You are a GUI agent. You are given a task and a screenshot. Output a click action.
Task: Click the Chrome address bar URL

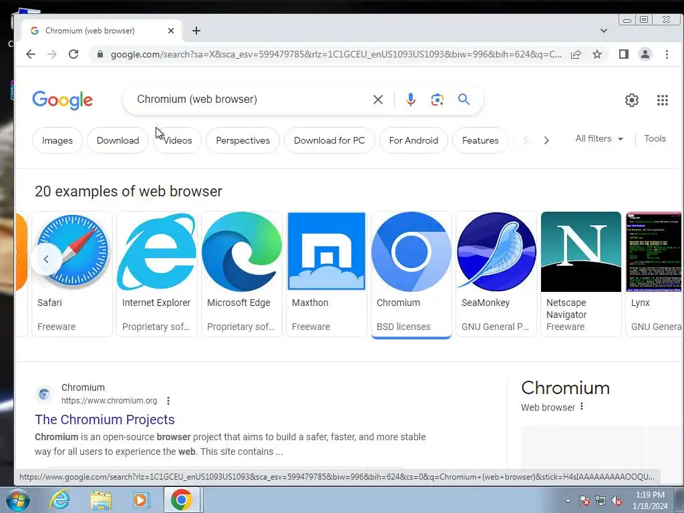tap(336, 54)
